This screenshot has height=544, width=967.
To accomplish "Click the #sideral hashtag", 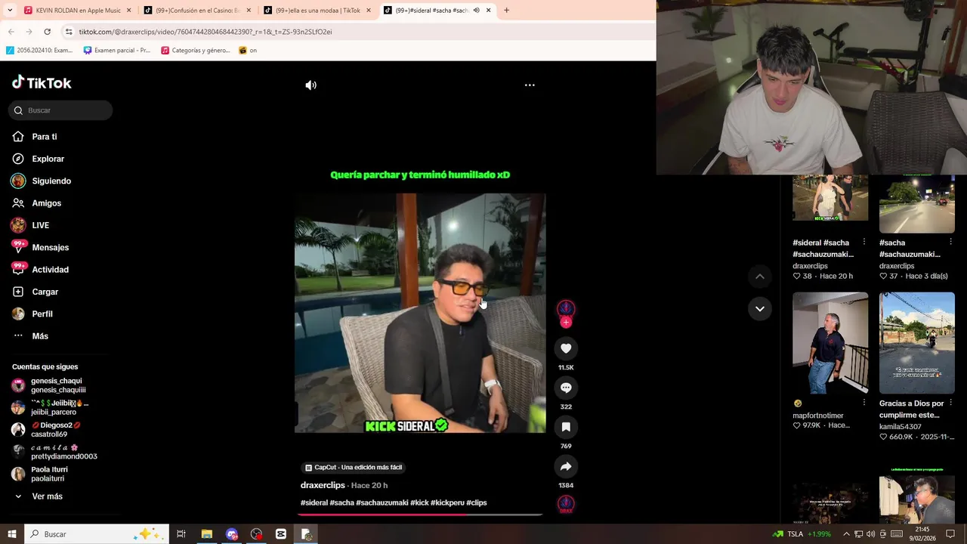I will [x=314, y=502].
